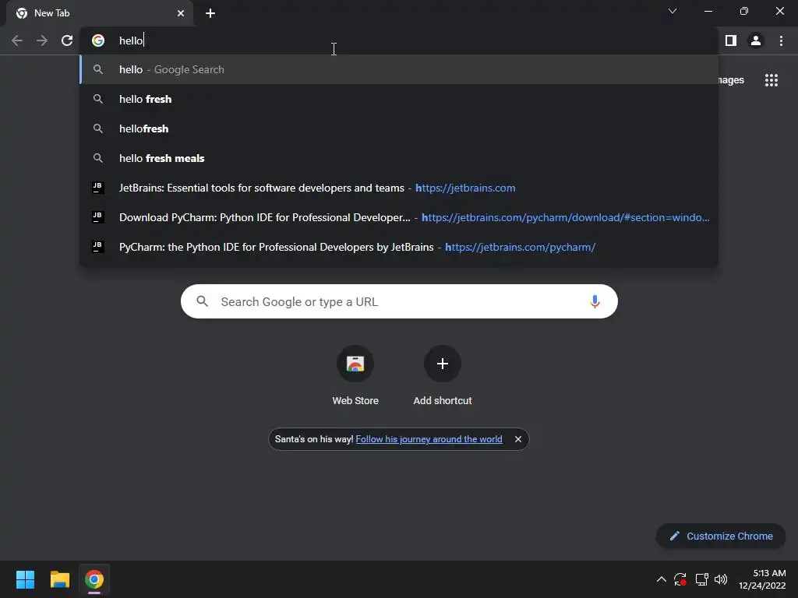This screenshot has height=598, width=798.
Task: Click the Chrome taskbar icon
Action: tap(94, 579)
